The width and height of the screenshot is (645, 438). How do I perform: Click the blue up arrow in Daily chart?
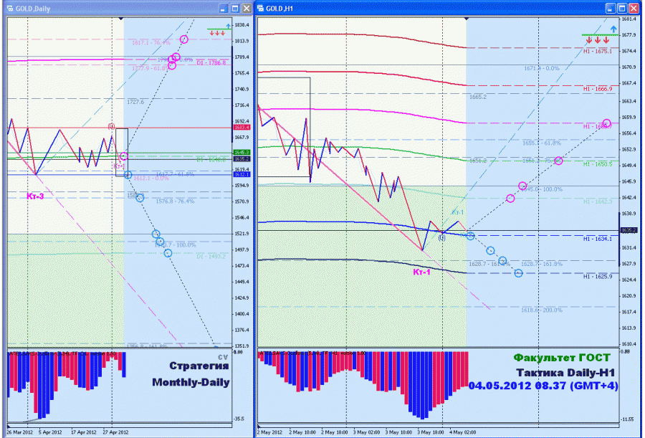[x=229, y=26]
